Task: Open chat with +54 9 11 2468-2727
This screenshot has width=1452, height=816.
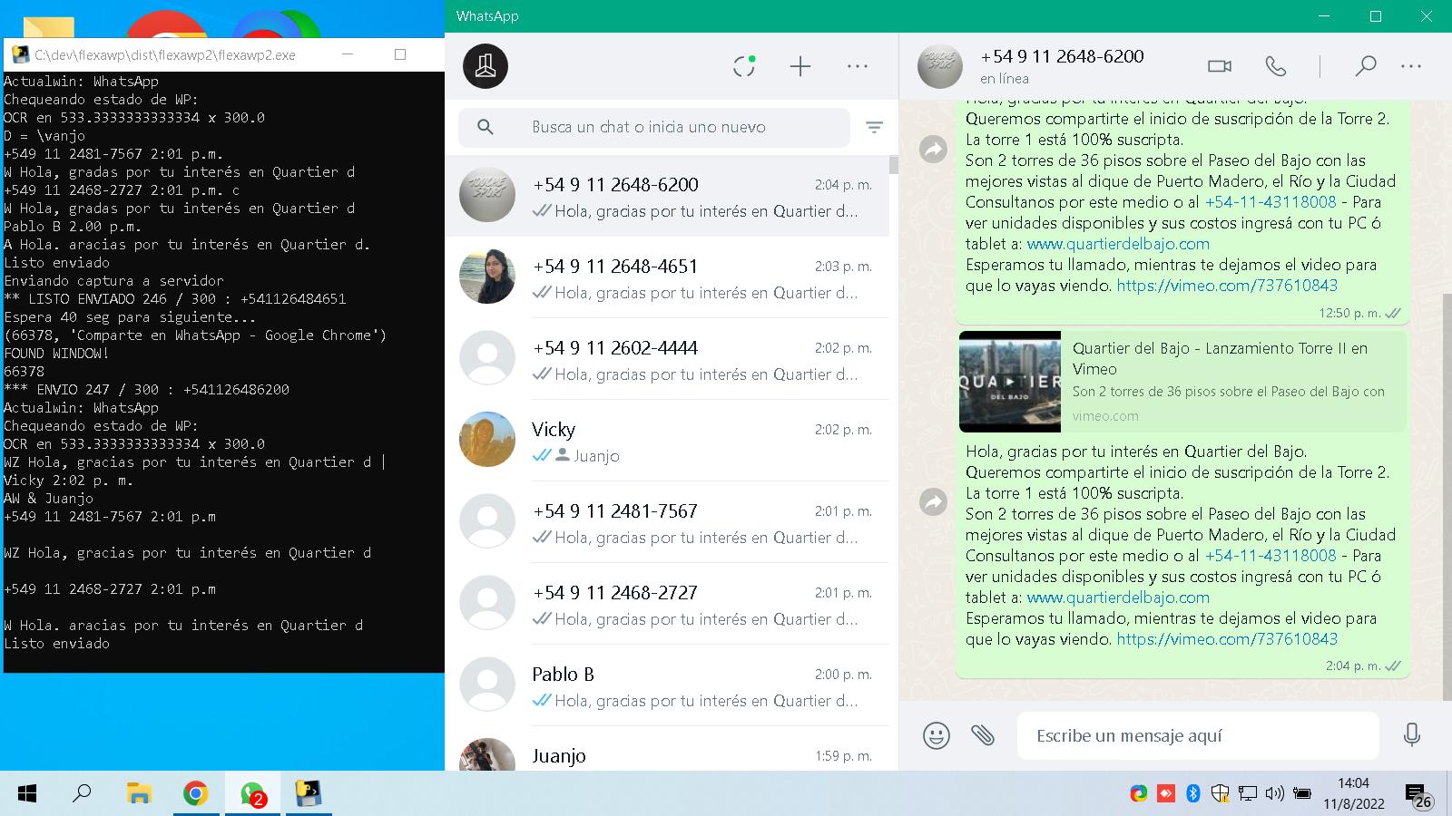Action: [x=667, y=604]
